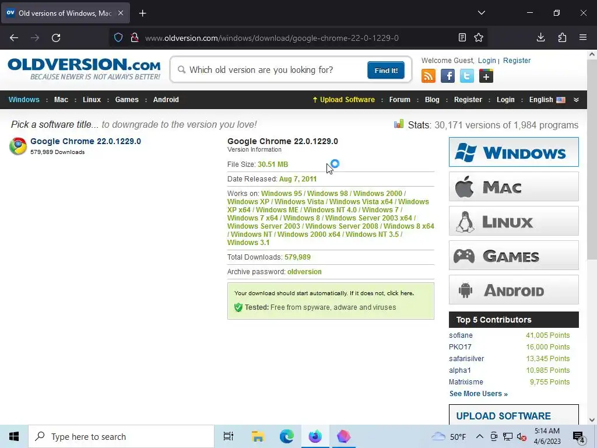
Task: Select the Linux nav menu item
Action: click(x=92, y=100)
